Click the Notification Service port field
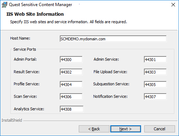Viewport: 179px width, 136px height. (155, 96)
